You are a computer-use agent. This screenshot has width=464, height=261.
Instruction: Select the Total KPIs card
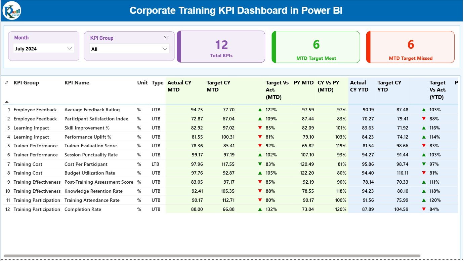coord(221,47)
